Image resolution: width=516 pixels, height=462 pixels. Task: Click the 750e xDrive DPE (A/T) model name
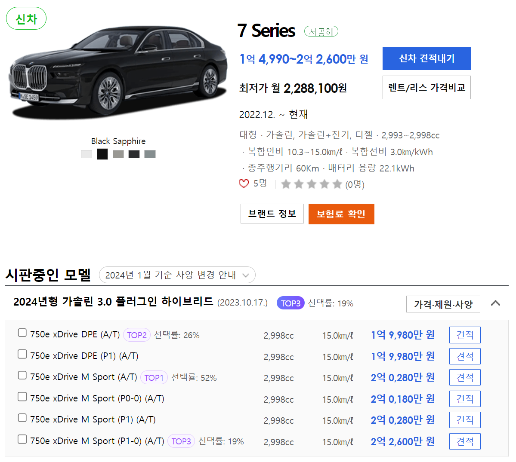[75, 334]
